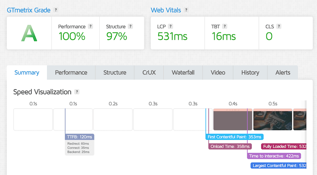Click LCP help question mark

click(x=170, y=27)
